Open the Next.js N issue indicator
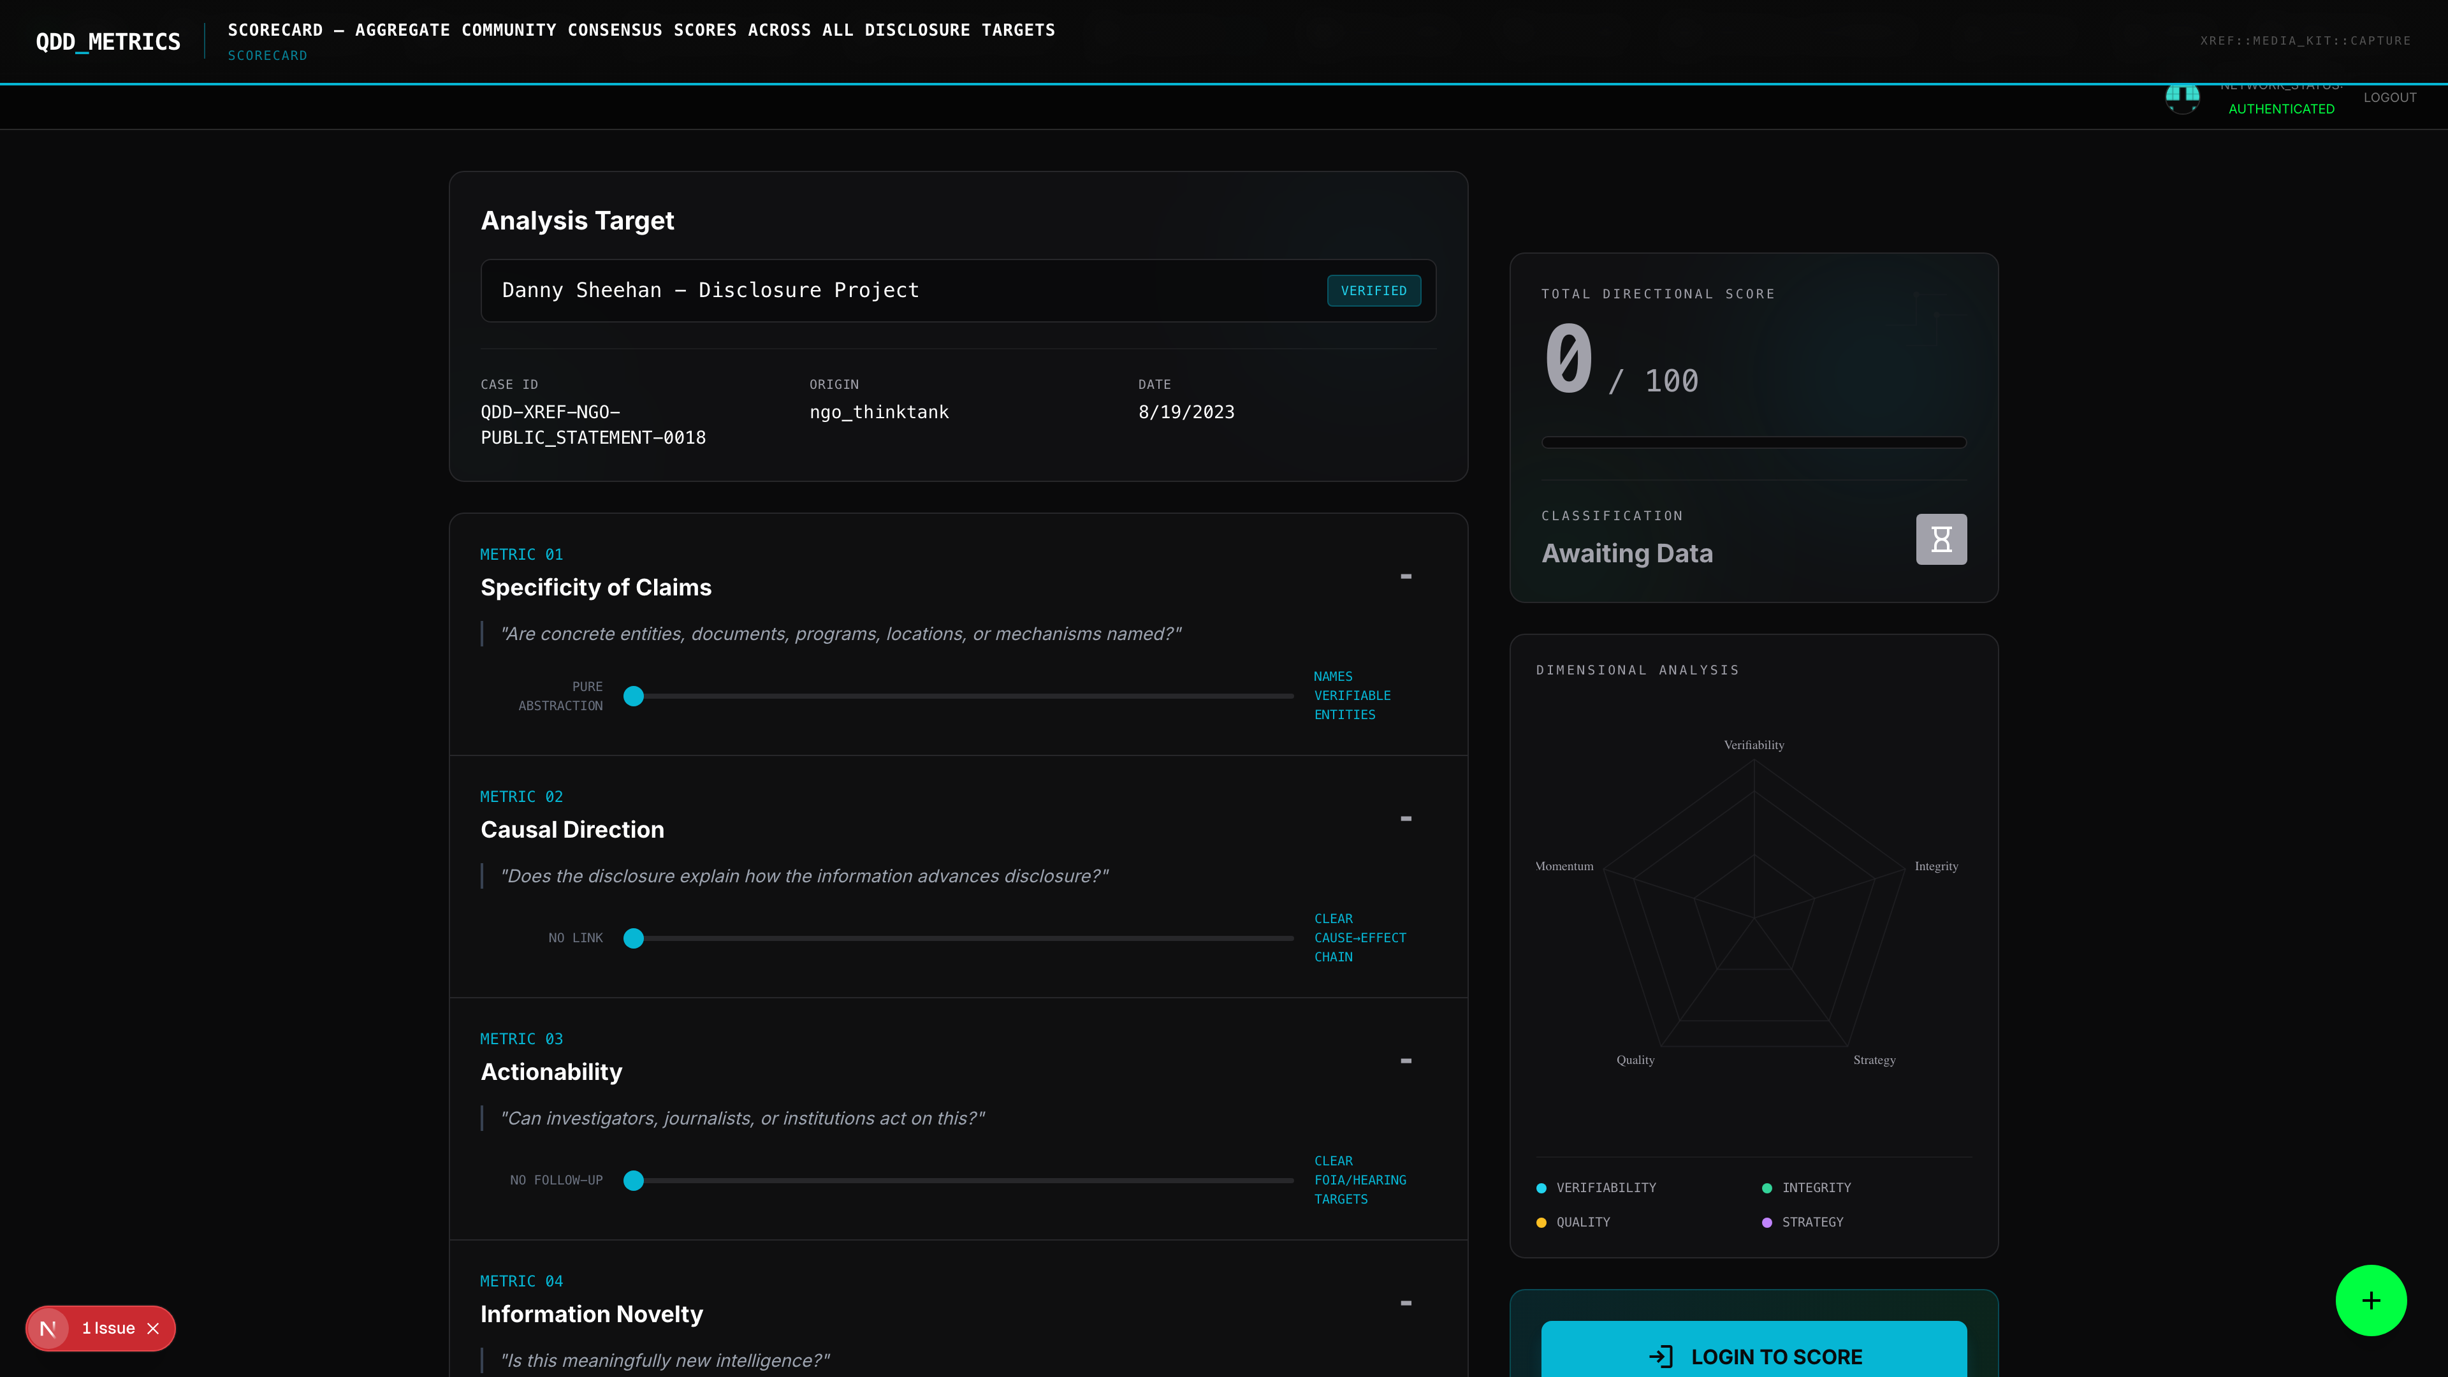The image size is (2448, 1377). point(48,1329)
